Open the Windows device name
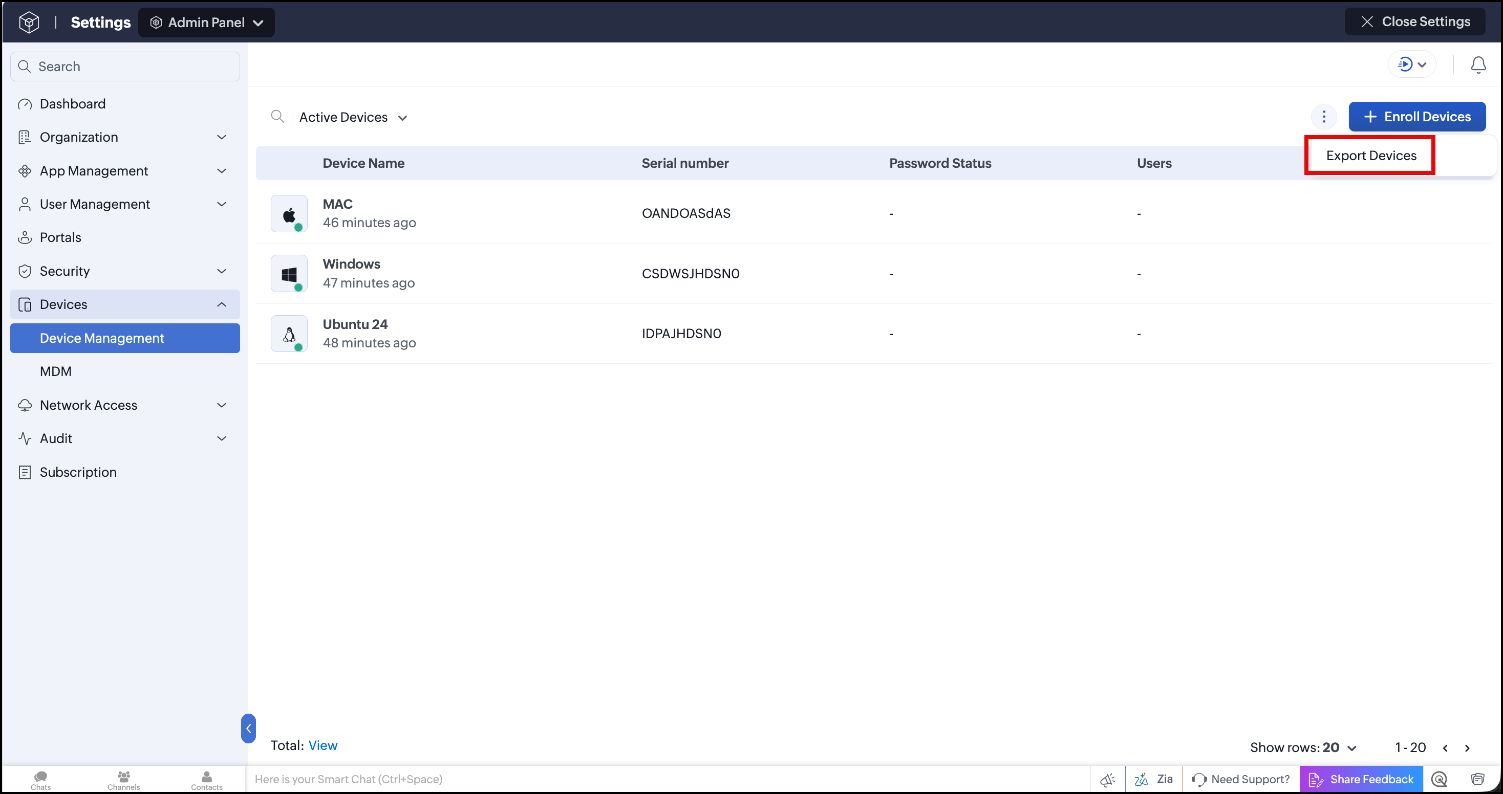 click(x=351, y=264)
